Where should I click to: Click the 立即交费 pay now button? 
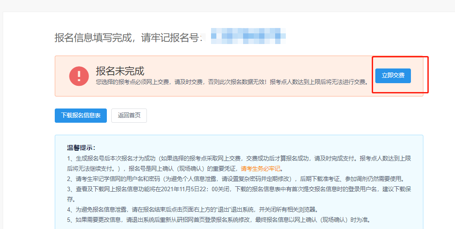point(393,76)
